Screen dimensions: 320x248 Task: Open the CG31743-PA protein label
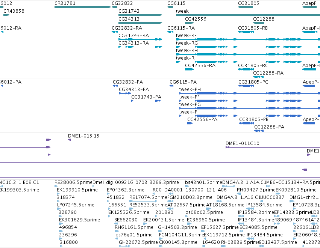click(146, 97)
